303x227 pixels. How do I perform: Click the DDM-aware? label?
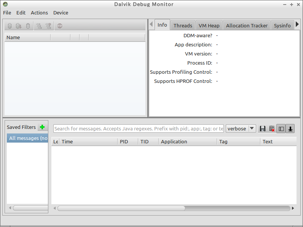point(198,36)
